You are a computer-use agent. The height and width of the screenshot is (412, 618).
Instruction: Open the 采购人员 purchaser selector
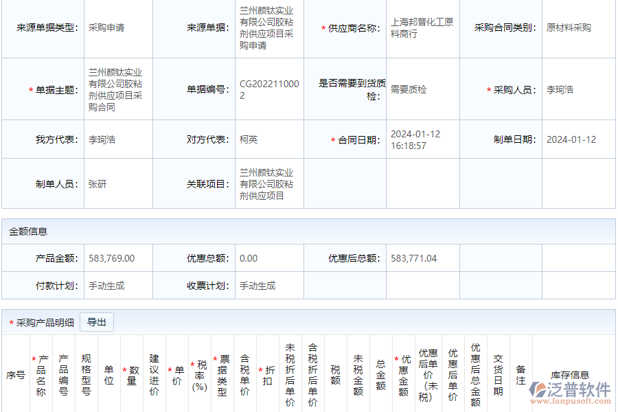566,89
